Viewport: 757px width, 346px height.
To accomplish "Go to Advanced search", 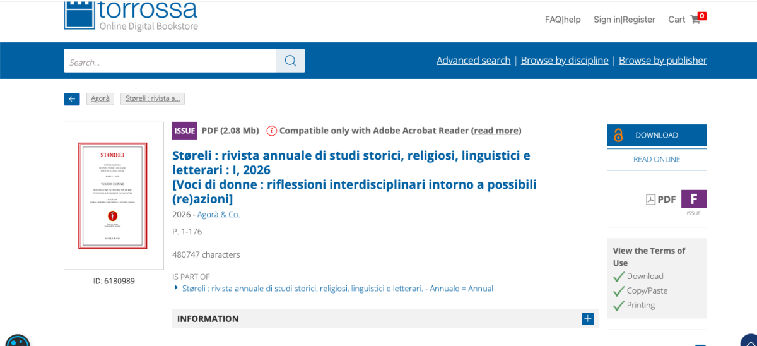I will [473, 61].
